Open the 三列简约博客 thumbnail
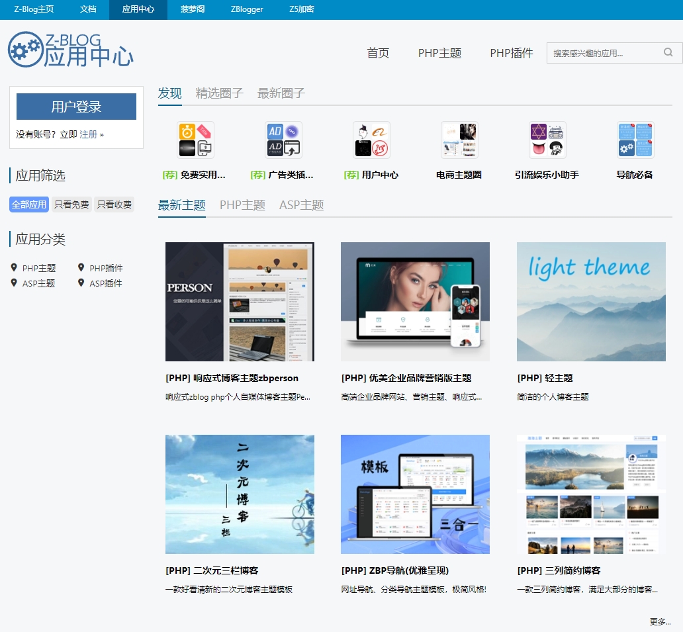This screenshot has height=632, width=683. 591,494
